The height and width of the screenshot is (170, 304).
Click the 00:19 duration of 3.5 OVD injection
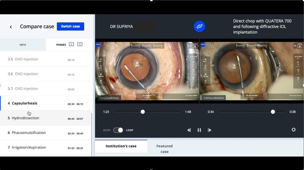point(71,60)
